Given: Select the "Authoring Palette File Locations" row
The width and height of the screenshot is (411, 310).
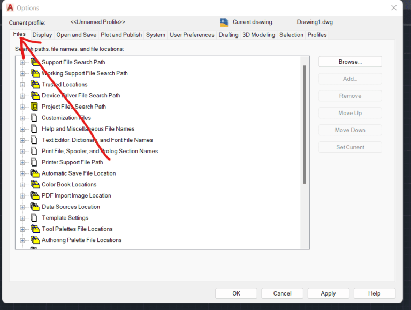Looking at the screenshot, I should (81, 240).
